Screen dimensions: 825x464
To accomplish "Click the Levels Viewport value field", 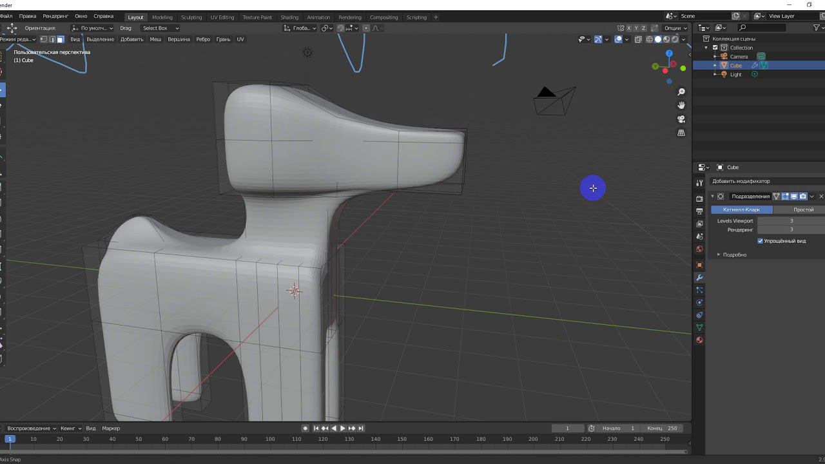I will [x=791, y=221].
